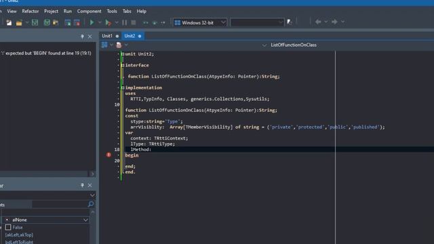
Task: Pin the upper messages panel
Action: (x=82, y=37)
